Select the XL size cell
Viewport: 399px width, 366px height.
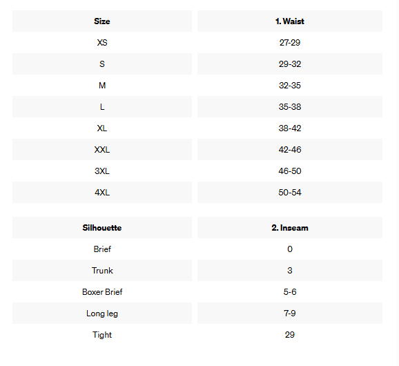coord(102,128)
